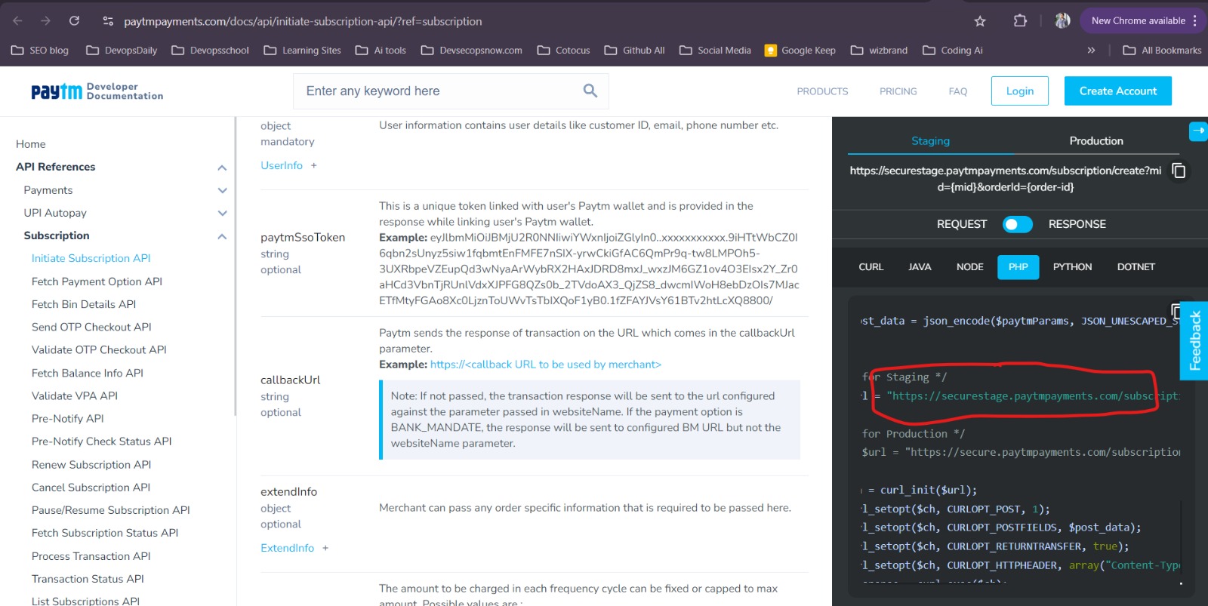Open the FAQ page

tap(957, 91)
